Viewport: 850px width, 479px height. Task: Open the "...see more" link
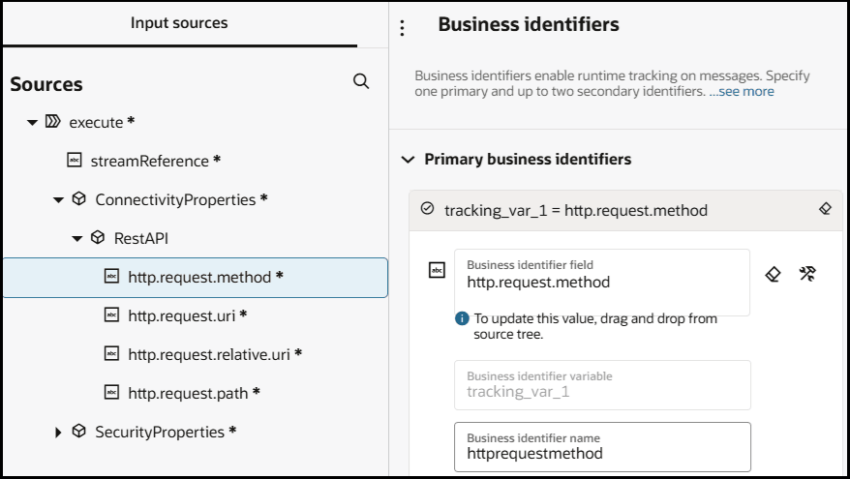pyautogui.click(x=742, y=91)
